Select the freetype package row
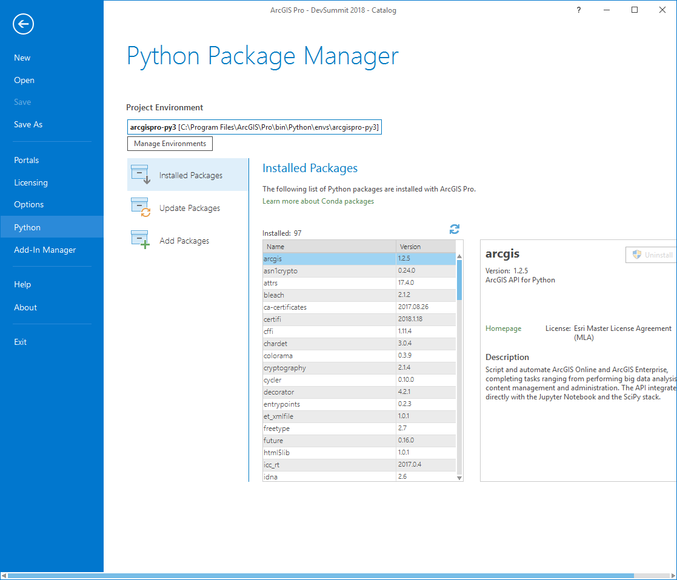677x580 pixels. coord(359,428)
